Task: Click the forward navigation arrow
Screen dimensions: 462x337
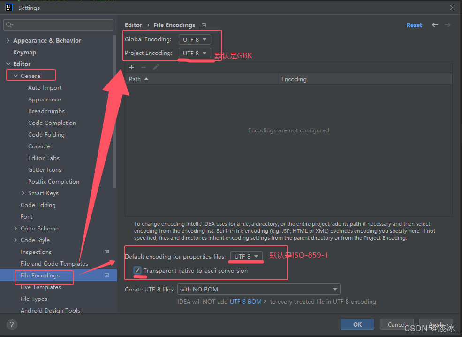Action: click(447, 25)
